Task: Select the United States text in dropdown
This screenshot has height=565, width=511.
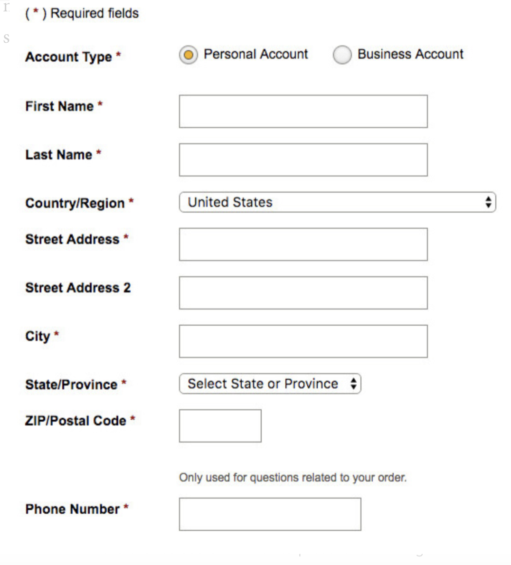Action: tap(230, 202)
